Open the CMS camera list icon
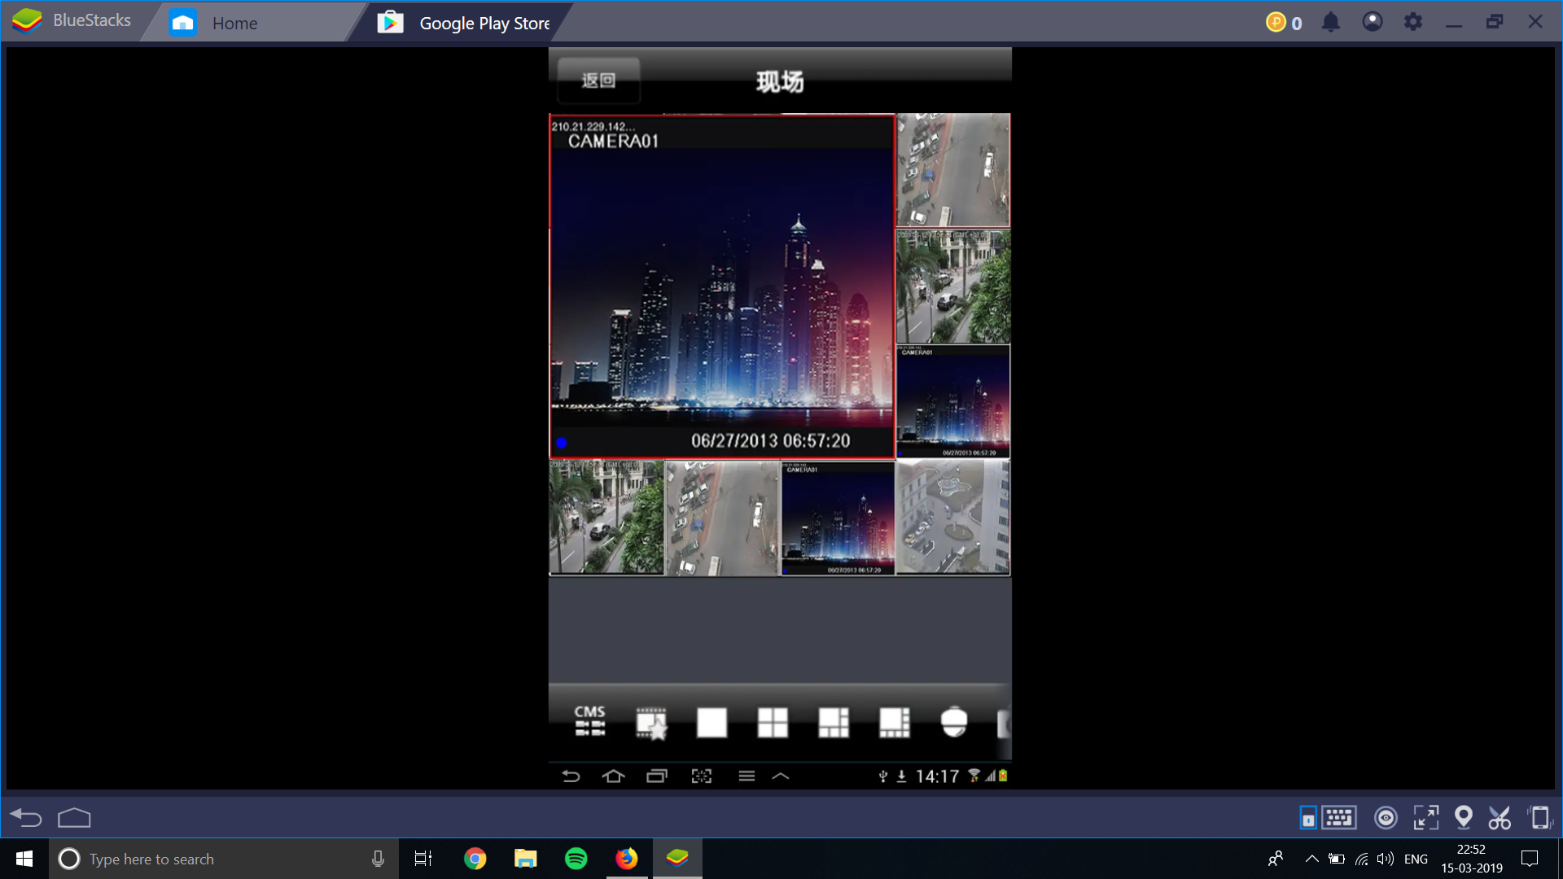The image size is (1563, 879). [x=590, y=721]
